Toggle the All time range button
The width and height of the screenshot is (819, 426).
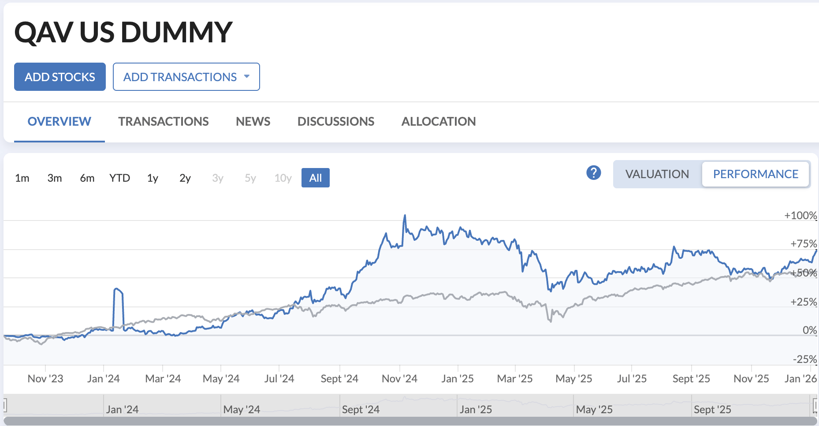[315, 178]
